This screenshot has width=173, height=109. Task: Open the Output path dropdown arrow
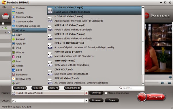coord(86,100)
